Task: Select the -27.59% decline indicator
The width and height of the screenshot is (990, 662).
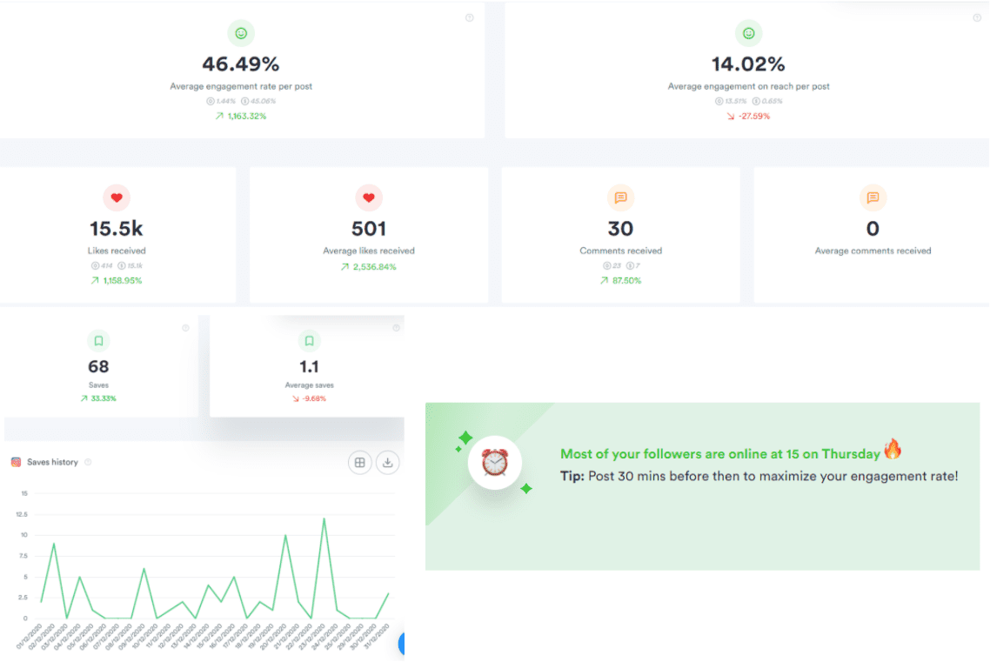Action: (749, 116)
